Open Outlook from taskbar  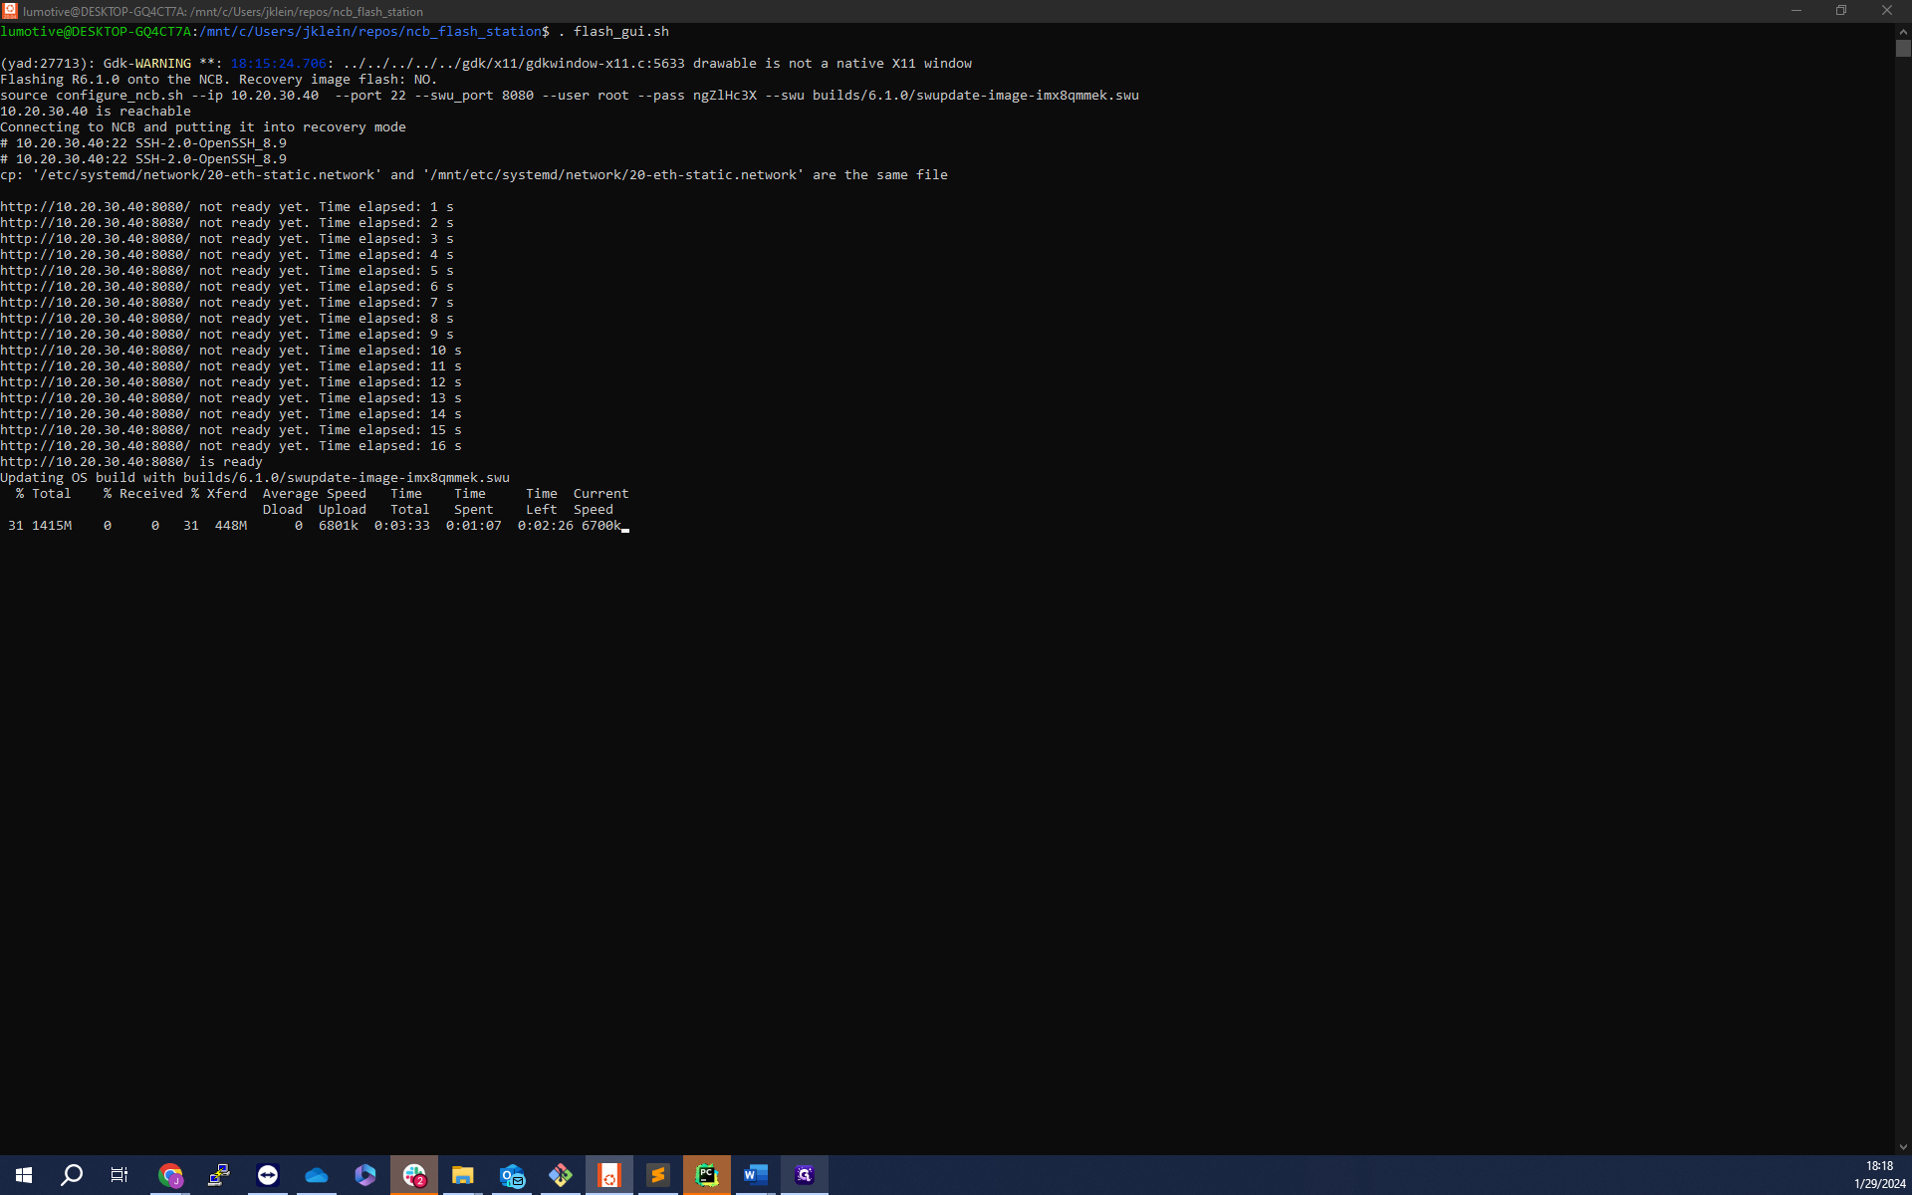[x=512, y=1175]
